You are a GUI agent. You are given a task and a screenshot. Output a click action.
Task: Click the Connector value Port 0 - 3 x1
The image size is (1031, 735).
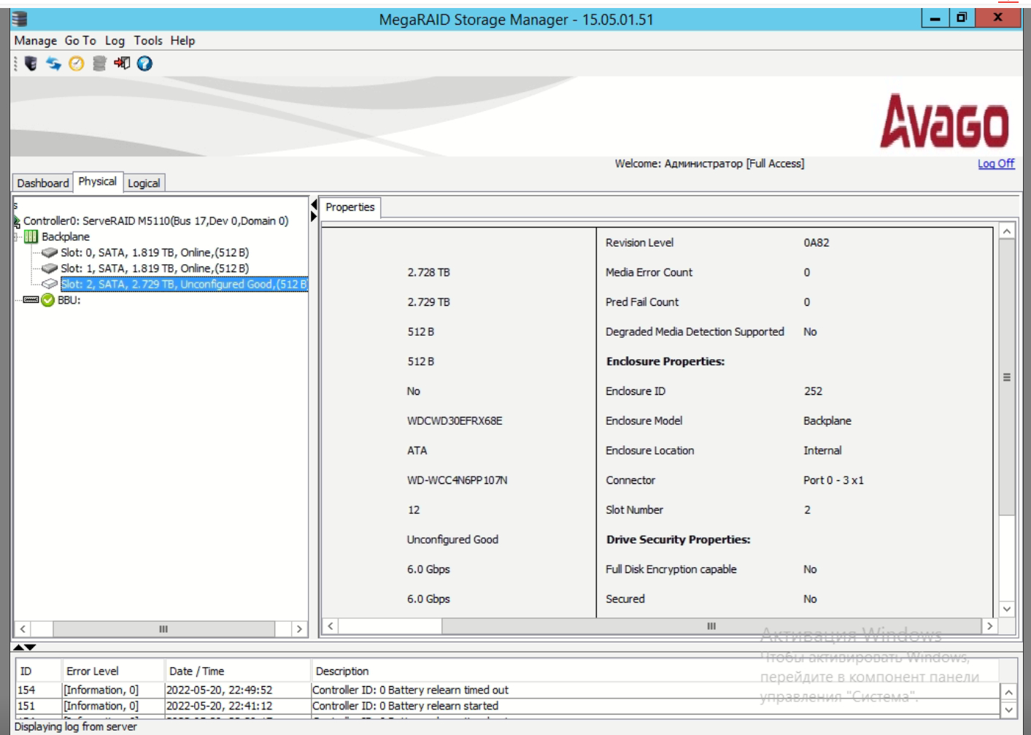[x=833, y=480]
